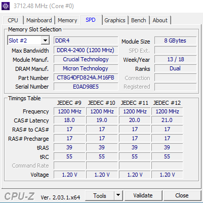Open the Memory tab

67,20
